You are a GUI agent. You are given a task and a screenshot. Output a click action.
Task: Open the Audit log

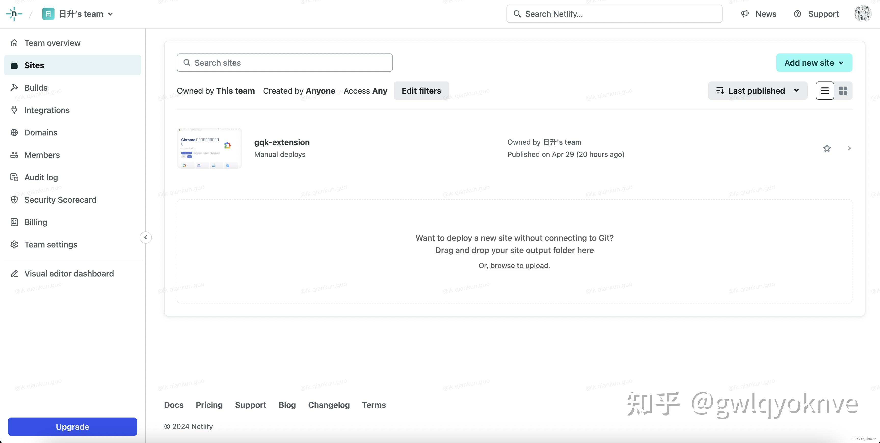tap(41, 177)
